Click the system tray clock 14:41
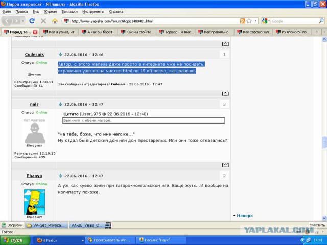 [318, 240]
